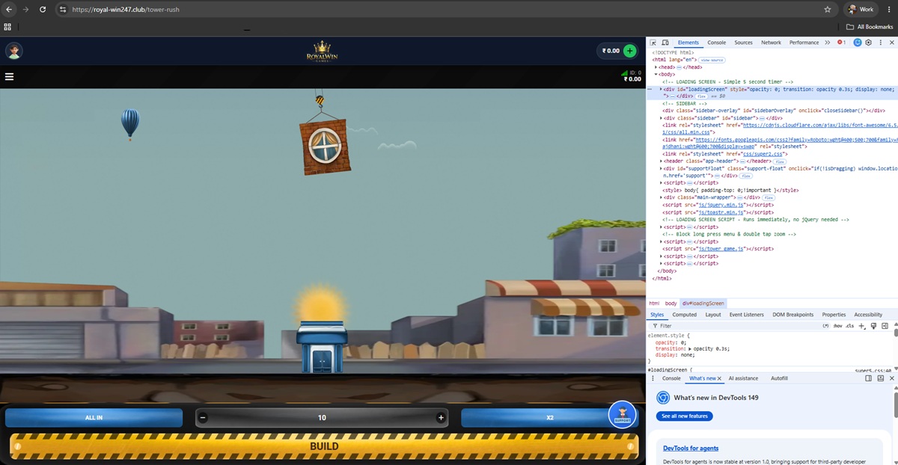This screenshot has width=898, height=465.
Task: Click the ALL IN button
Action: pos(94,418)
